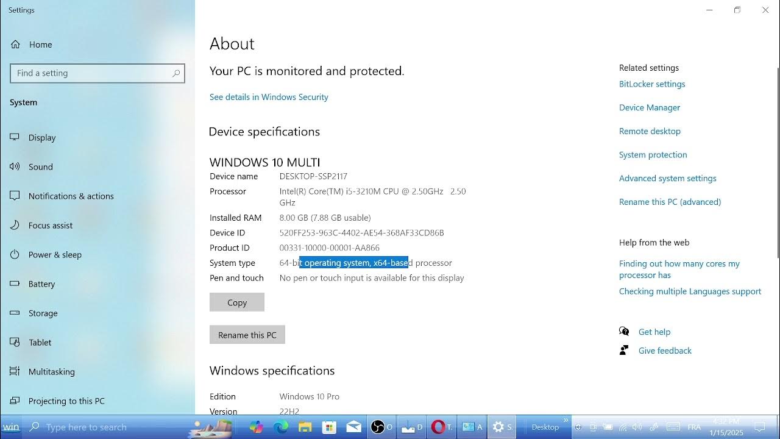Click the taskbar clock and date
Viewport: 780px width, 439px height.
click(x=726, y=427)
